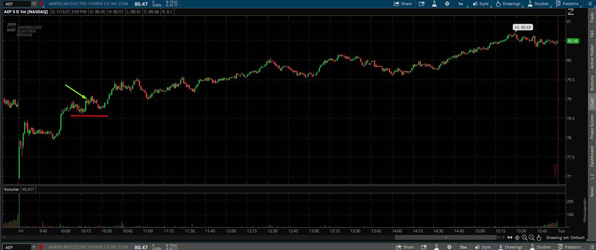Click the flask icon beside top Share
Screen dimensions: 596x250
coord(434,4)
